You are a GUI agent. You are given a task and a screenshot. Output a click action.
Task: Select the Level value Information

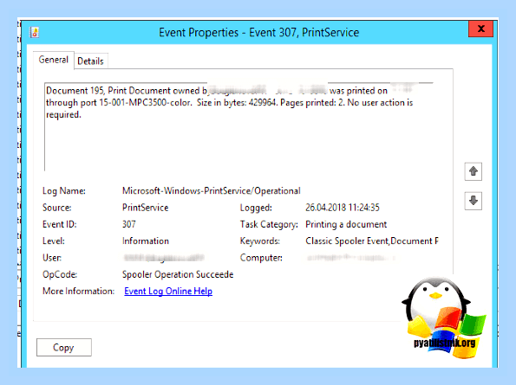[146, 241]
